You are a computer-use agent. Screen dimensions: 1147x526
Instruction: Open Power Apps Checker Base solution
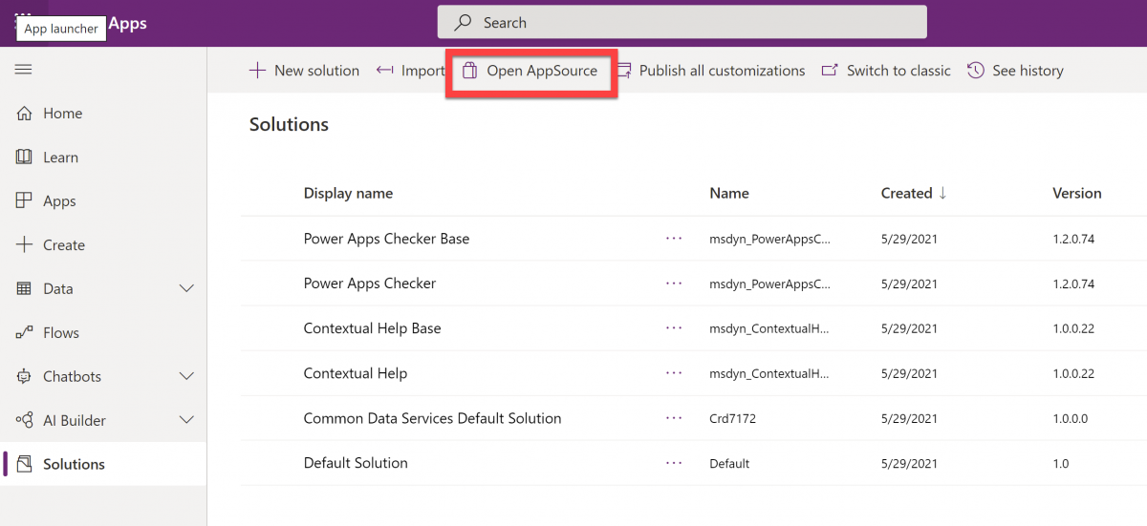click(x=386, y=239)
